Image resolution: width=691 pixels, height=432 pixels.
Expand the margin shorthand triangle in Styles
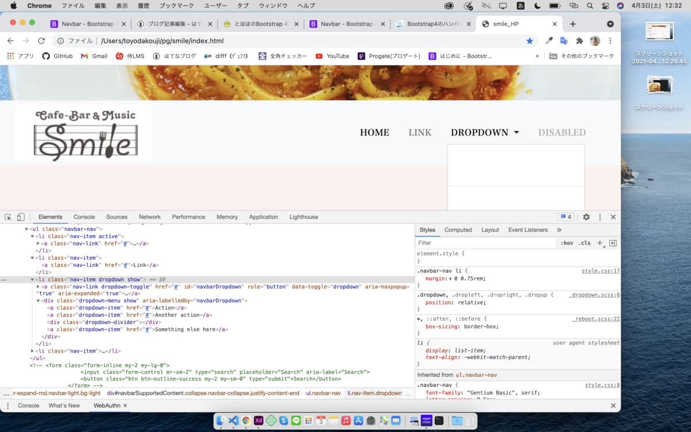coord(450,279)
